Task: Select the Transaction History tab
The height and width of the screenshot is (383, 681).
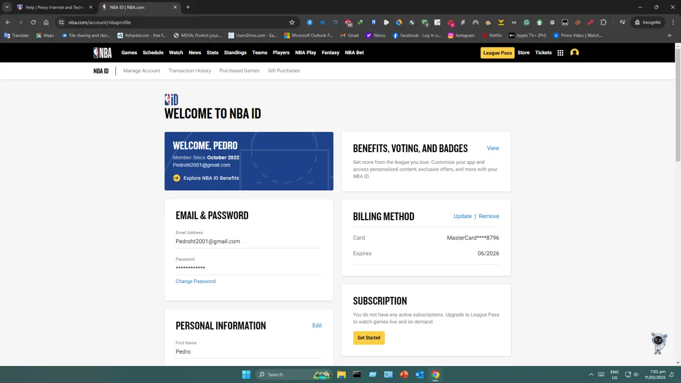Action: [190, 71]
